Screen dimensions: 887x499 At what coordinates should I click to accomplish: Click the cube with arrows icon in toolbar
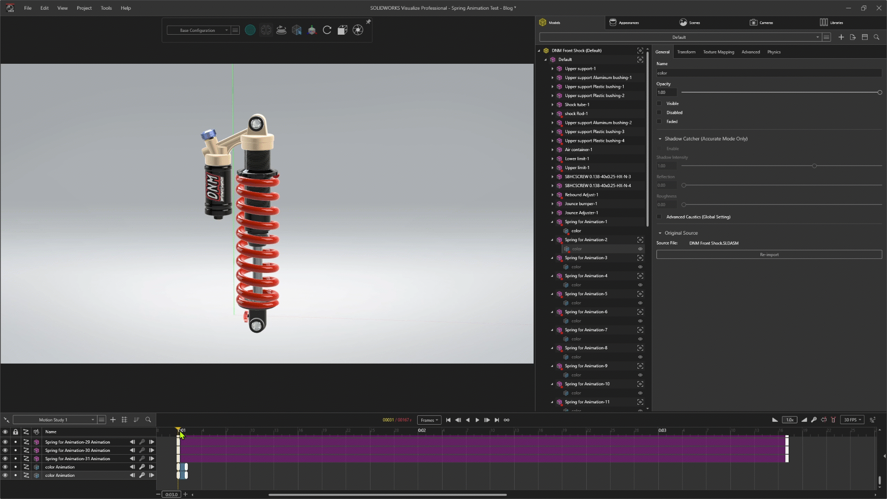342,30
